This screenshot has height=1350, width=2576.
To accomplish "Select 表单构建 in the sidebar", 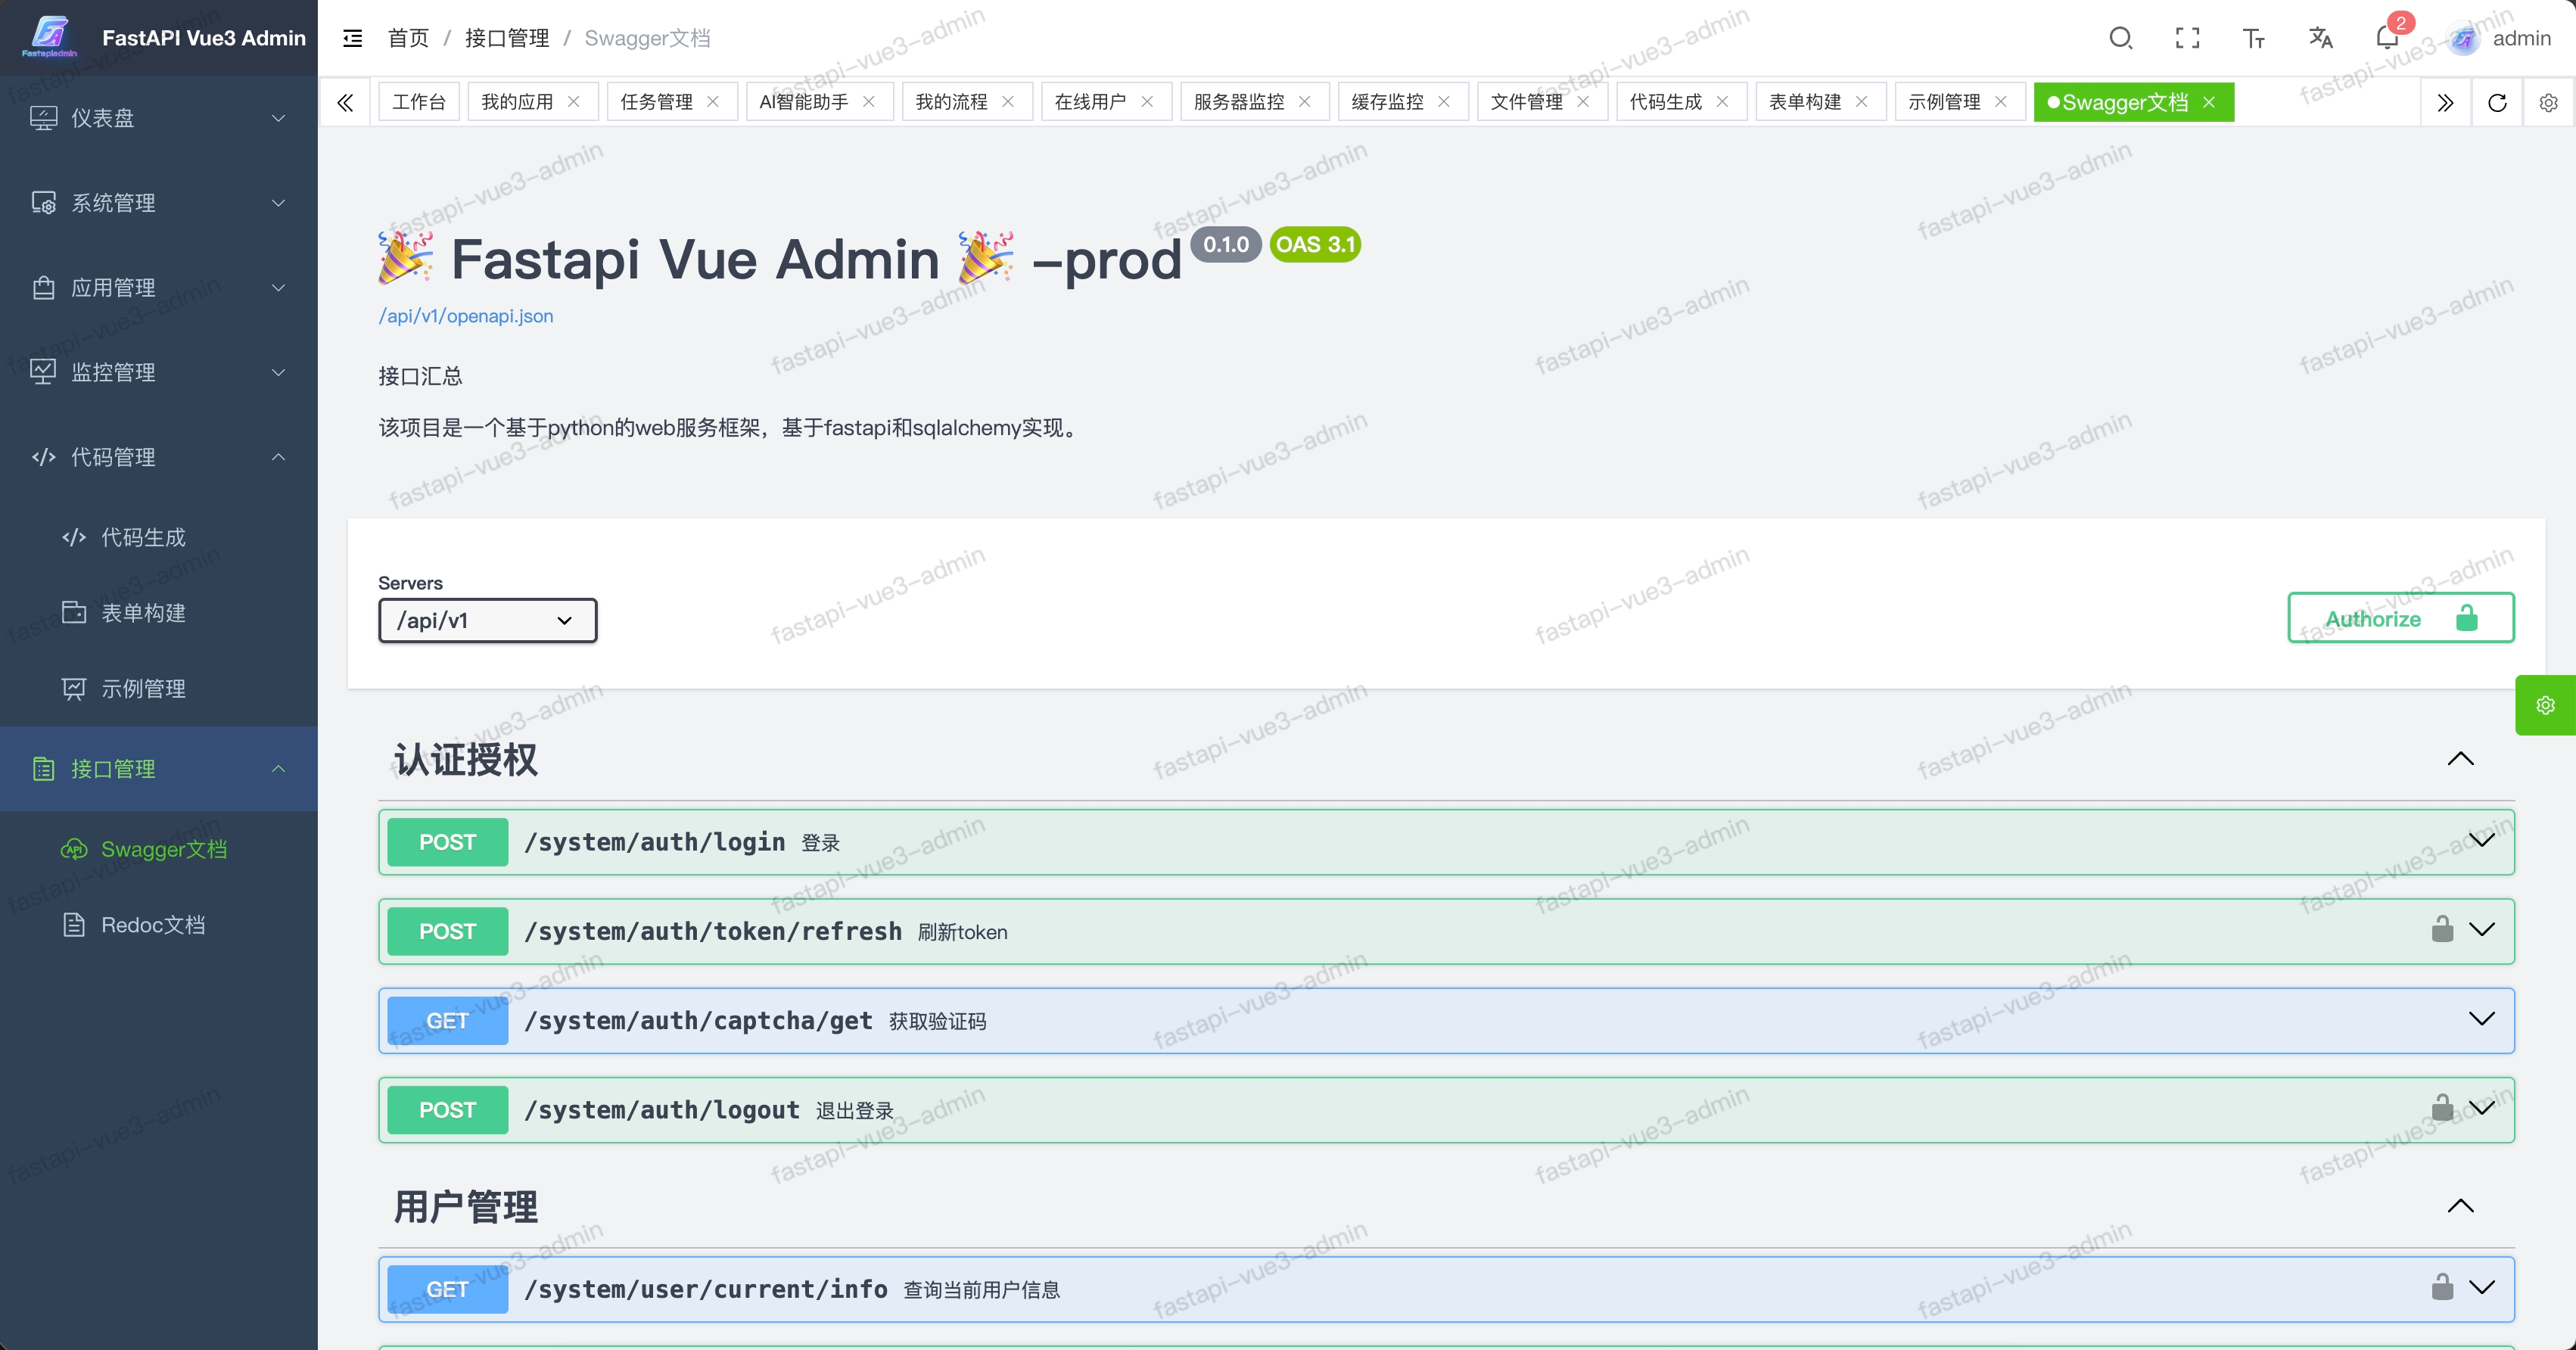I will click(x=159, y=613).
